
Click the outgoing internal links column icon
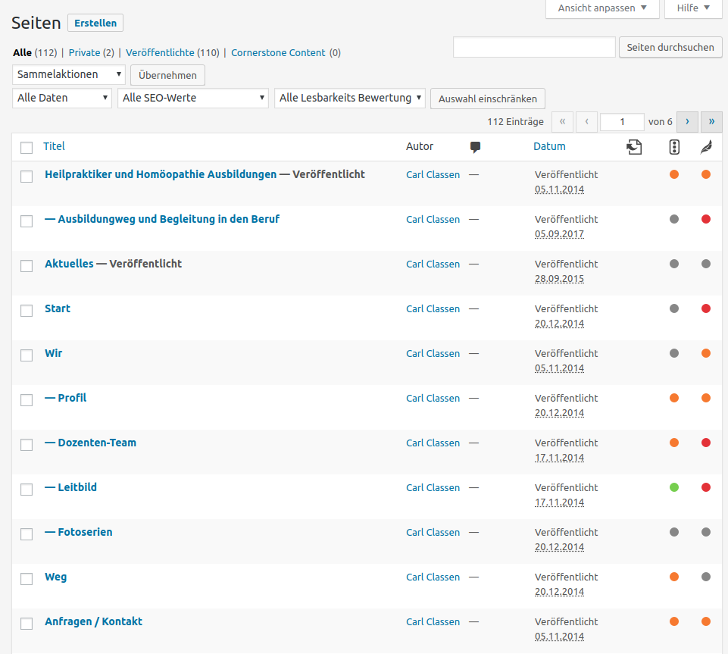[634, 147]
